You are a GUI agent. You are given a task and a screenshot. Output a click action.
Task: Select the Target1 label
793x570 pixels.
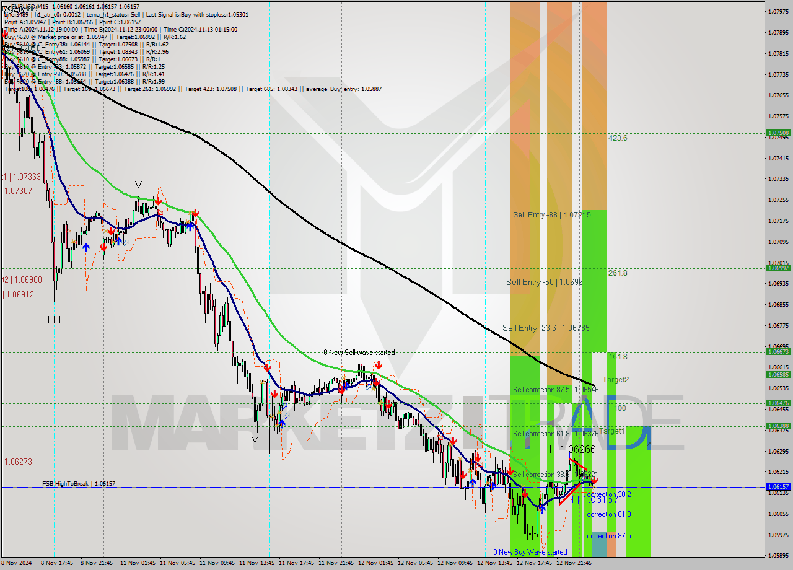coord(612,431)
